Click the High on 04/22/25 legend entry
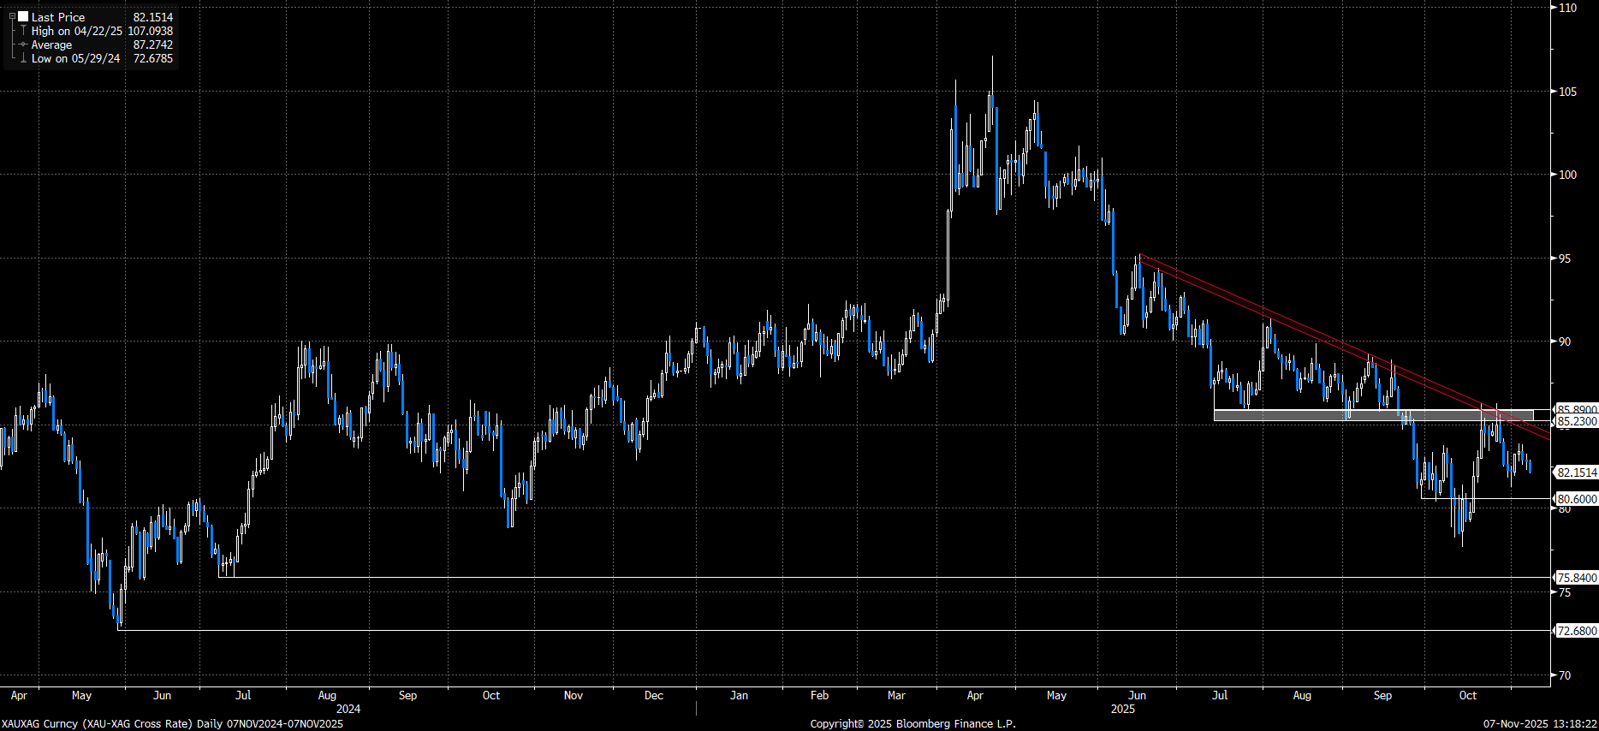The image size is (1599, 731). (x=77, y=31)
